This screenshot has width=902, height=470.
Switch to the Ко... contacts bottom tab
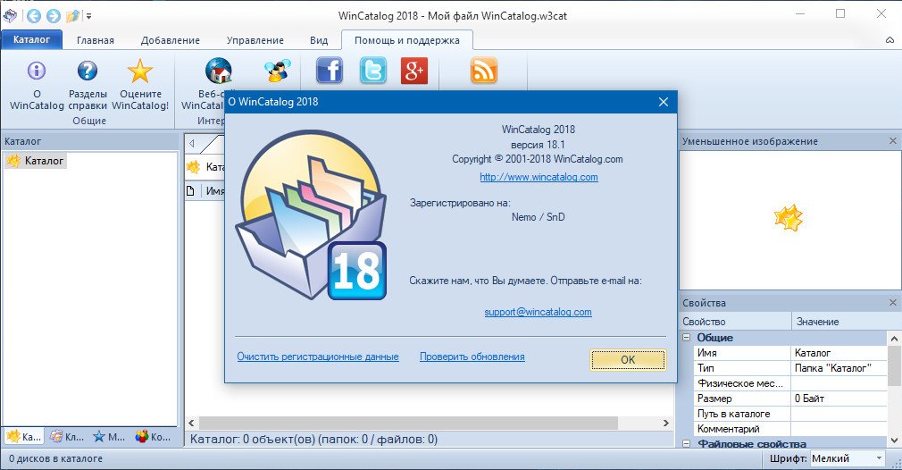point(153,437)
